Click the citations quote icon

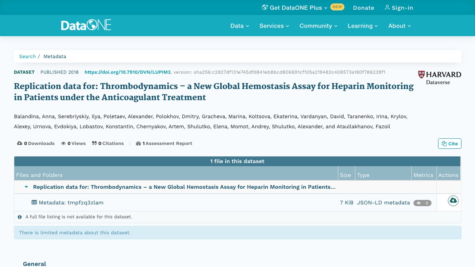(x=94, y=143)
